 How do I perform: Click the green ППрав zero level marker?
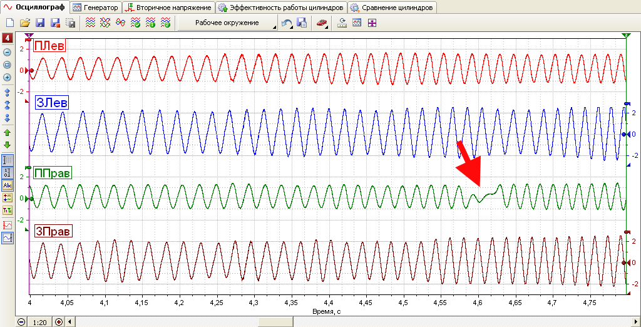(29, 199)
